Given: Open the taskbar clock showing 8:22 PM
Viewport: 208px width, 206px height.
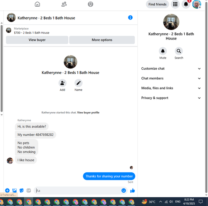Looking at the screenshot, I should tap(189, 201).
